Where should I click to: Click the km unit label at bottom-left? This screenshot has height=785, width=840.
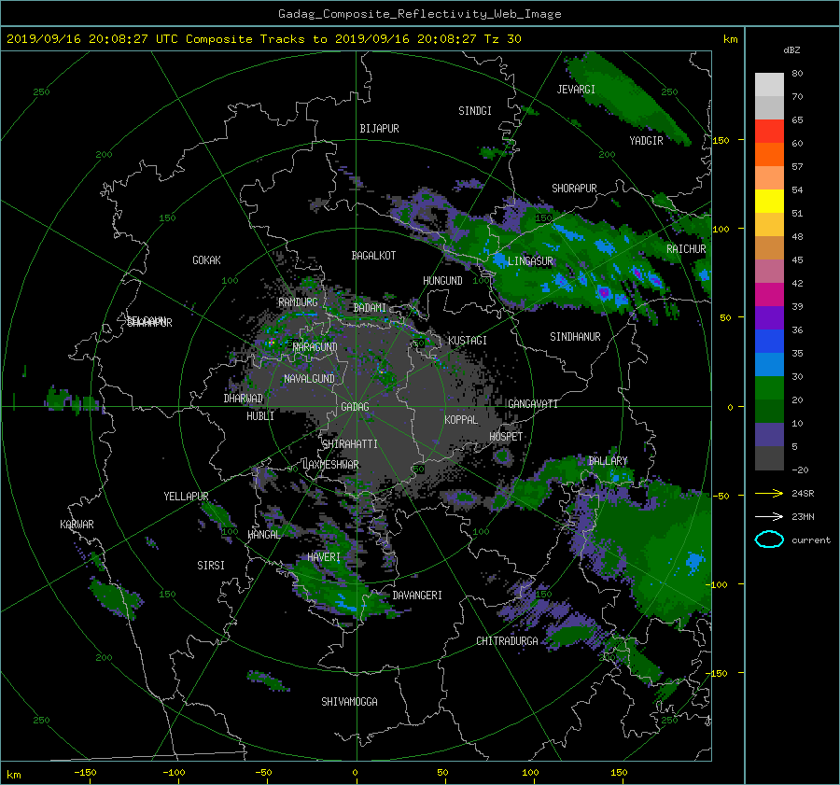tap(13, 775)
